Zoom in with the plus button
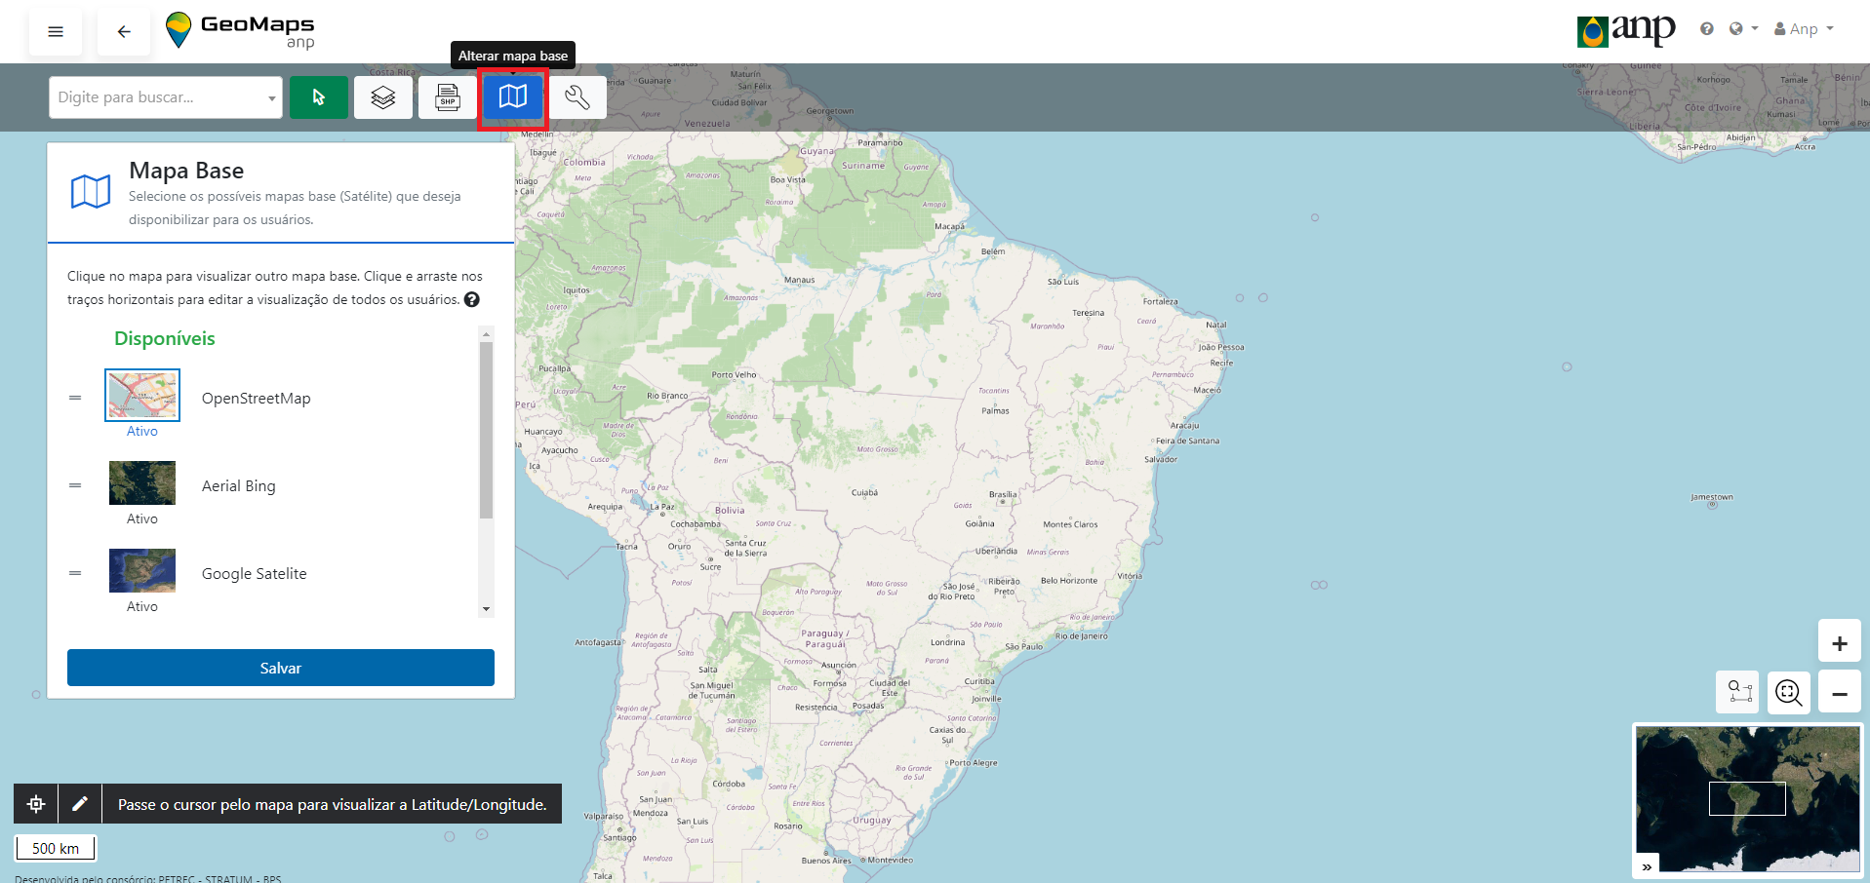 coord(1840,643)
